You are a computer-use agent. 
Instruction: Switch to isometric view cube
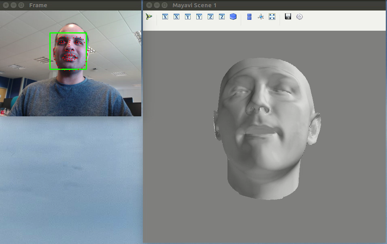[233, 17]
